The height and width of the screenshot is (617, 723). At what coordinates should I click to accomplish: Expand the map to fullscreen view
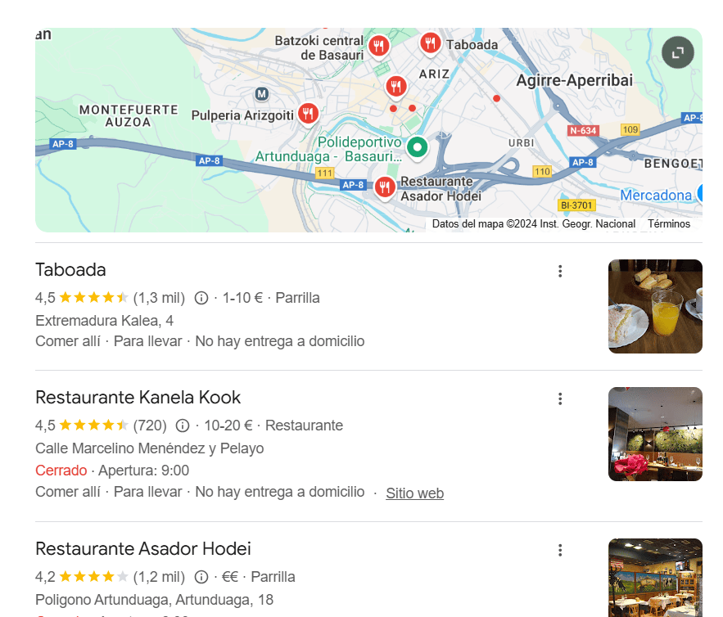(678, 52)
